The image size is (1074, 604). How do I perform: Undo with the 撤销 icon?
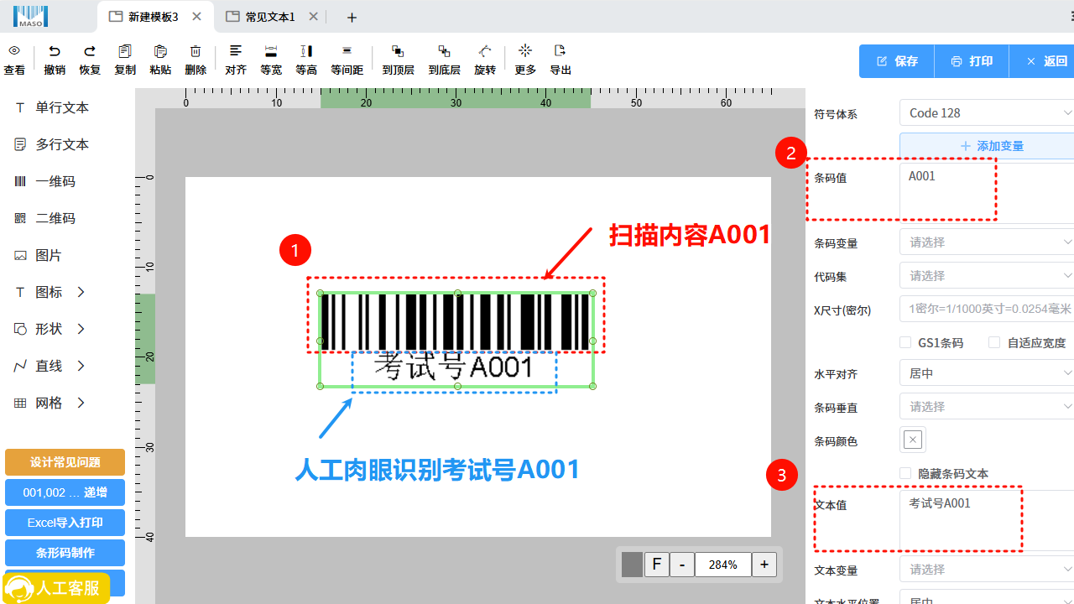point(55,51)
